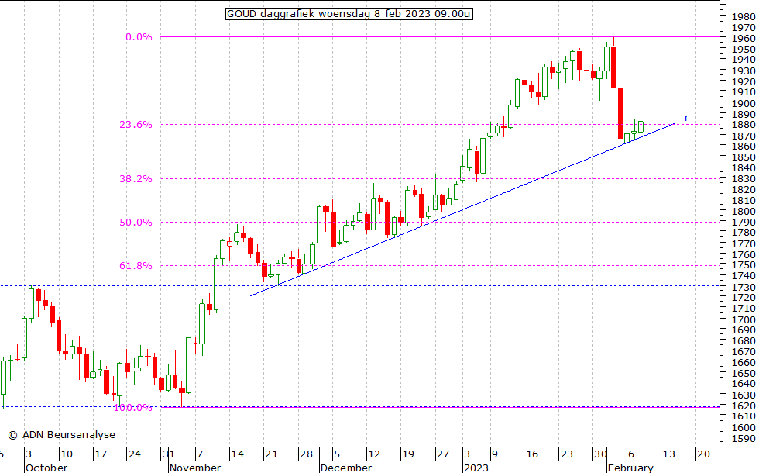Screen dimensions: 759x473
Task: Click the October month label
Action: point(46,468)
